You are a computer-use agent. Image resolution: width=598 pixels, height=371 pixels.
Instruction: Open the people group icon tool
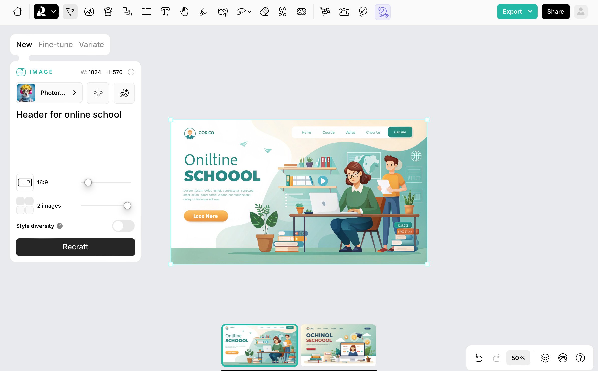tap(344, 12)
